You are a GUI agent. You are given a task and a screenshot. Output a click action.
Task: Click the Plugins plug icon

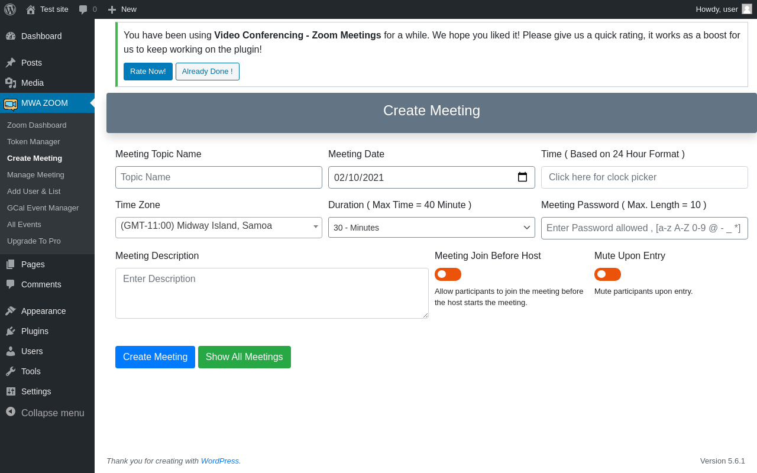pos(11,331)
